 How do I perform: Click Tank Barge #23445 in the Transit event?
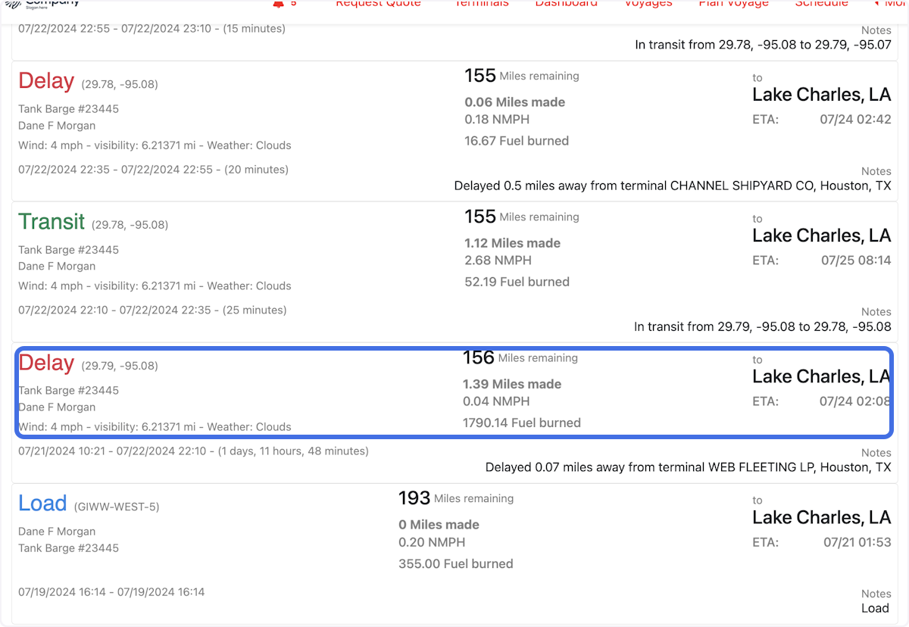click(x=68, y=250)
